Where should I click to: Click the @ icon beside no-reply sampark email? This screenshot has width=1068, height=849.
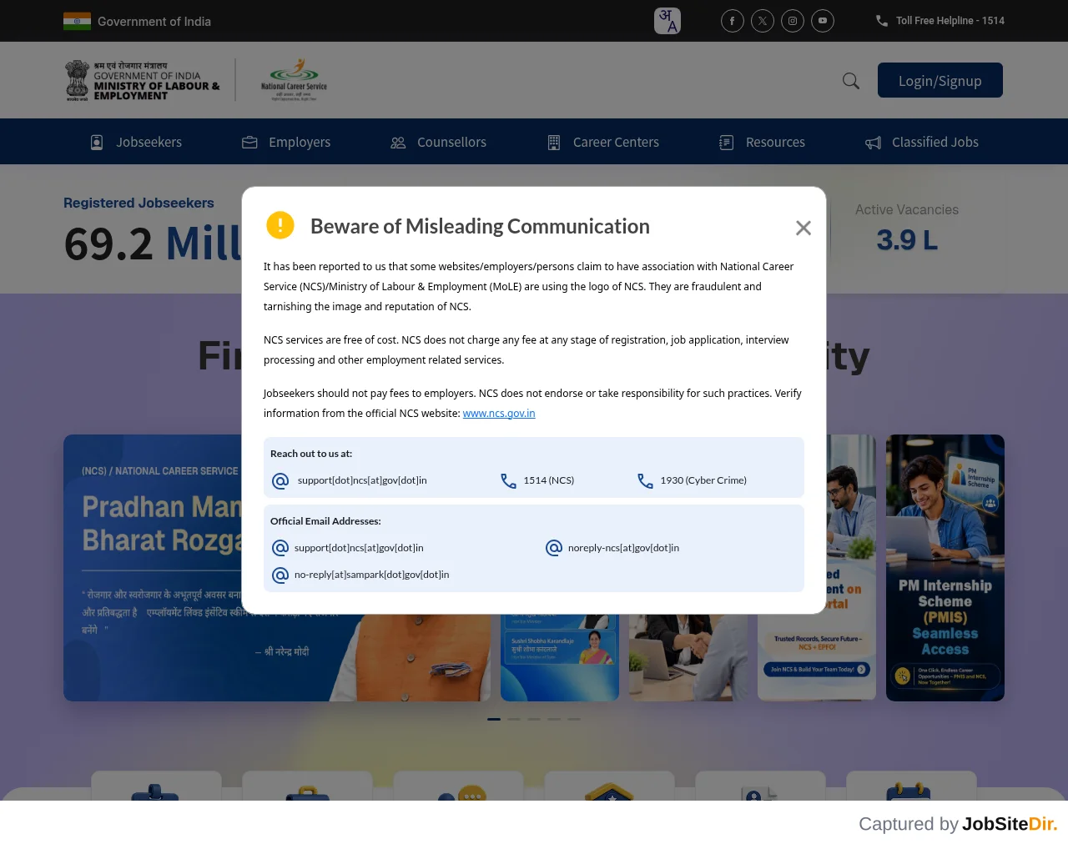(x=280, y=575)
